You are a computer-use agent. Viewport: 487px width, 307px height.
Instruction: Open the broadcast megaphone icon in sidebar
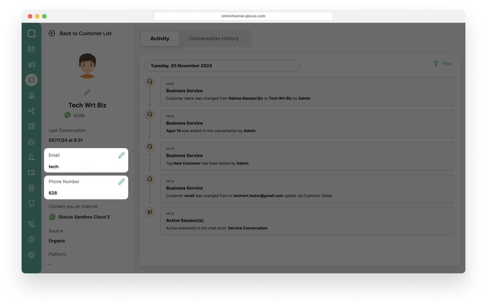click(31, 64)
